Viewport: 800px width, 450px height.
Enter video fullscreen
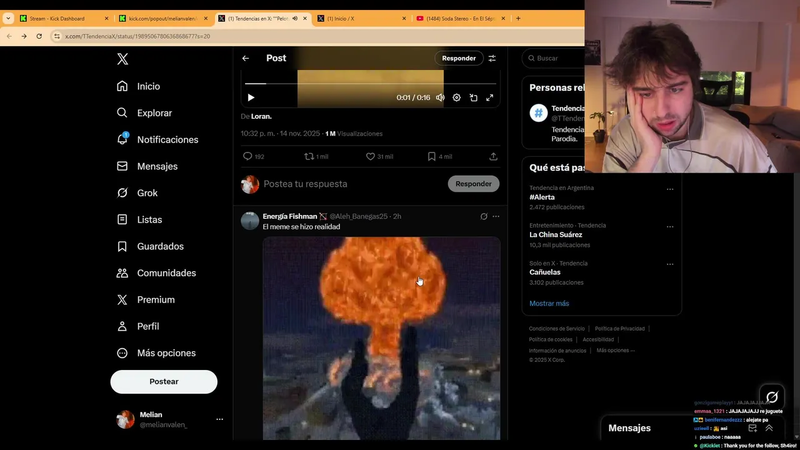(490, 97)
